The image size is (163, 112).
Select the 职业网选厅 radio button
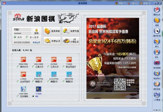(x=64, y=67)
